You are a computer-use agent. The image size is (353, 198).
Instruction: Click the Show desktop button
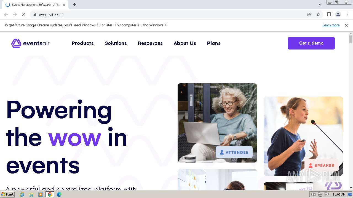click(x=350, y=194)
